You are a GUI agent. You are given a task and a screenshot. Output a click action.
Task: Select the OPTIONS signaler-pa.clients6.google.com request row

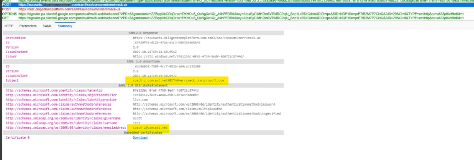pyautogui.click(x=237, y=14)
